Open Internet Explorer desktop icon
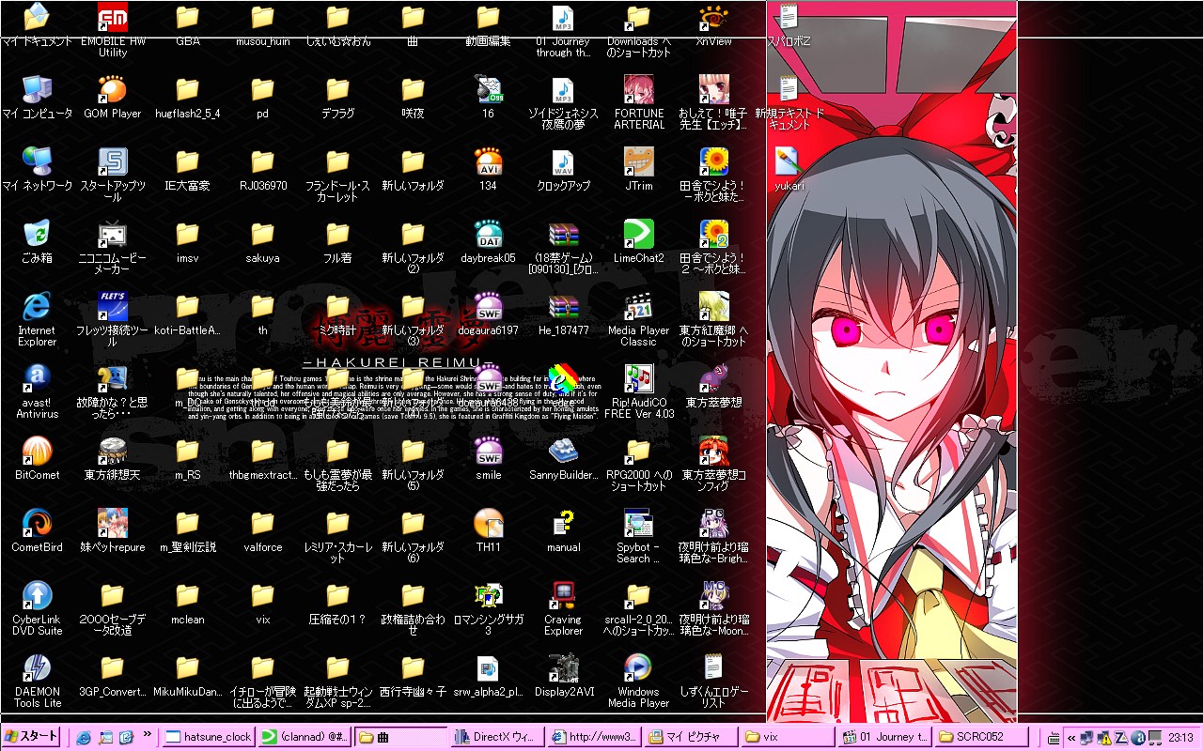The height and width of the screenshot is (751, 1203). (x=37, y=306)
